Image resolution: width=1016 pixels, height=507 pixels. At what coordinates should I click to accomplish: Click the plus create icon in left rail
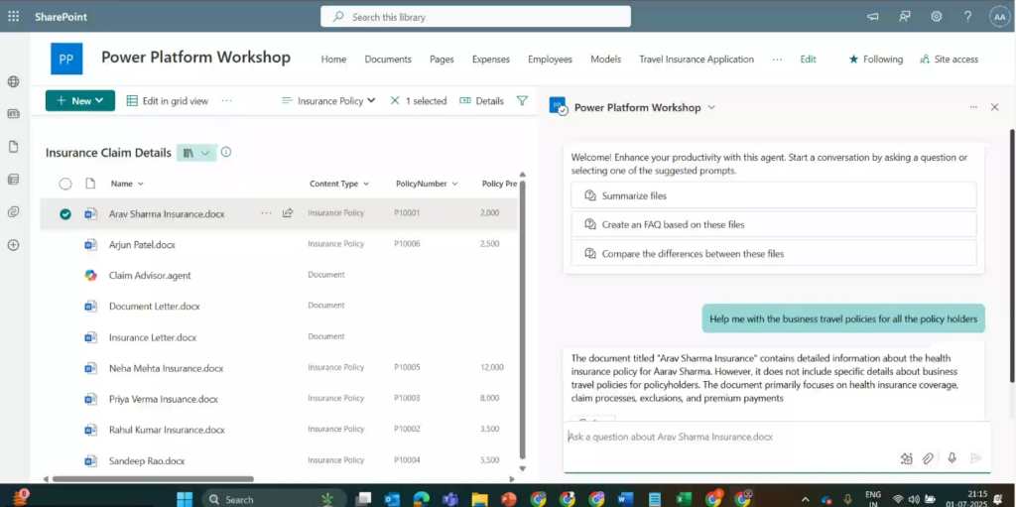click(x=13, y=245)
